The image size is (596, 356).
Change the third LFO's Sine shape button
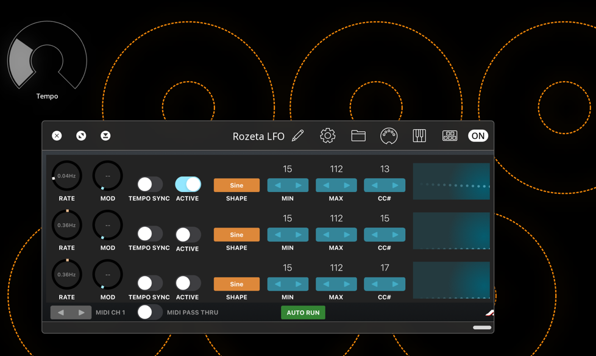(x=236, y=284)
